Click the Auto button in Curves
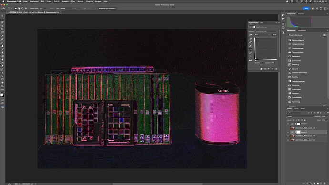 pyautogui.click(x=275, y=35)
